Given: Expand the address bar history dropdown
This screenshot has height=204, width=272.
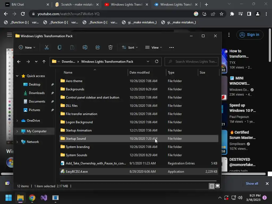Looking at the screenshot, I should coord(148,61).
